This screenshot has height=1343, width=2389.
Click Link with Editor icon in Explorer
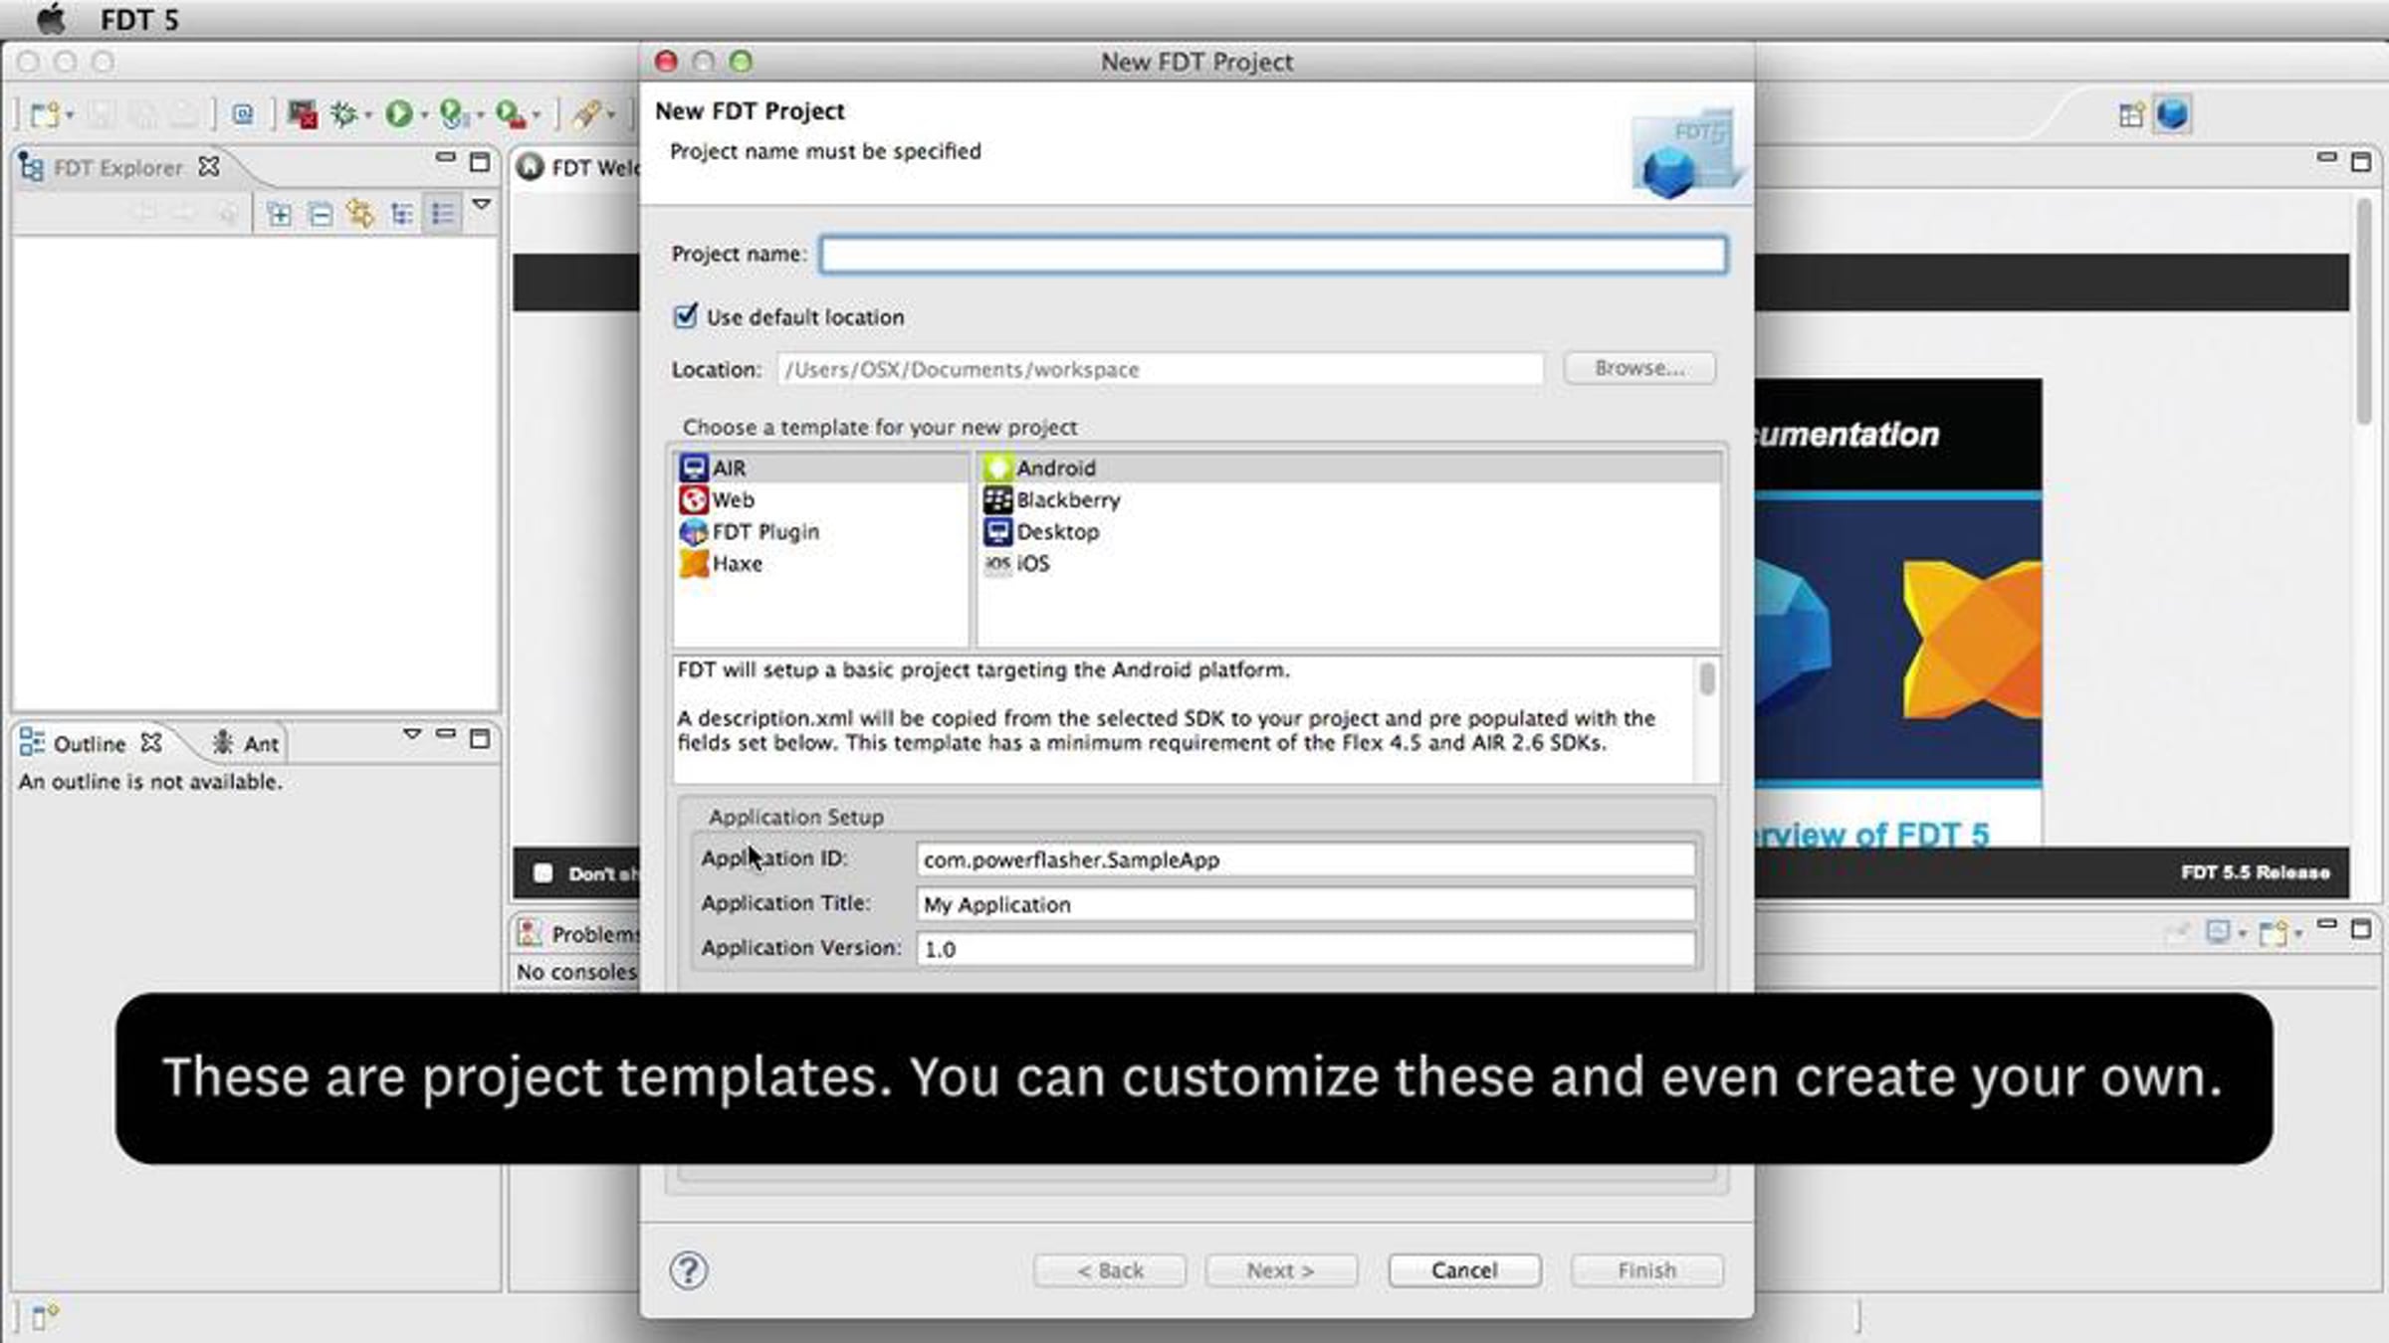click(360, 214)
